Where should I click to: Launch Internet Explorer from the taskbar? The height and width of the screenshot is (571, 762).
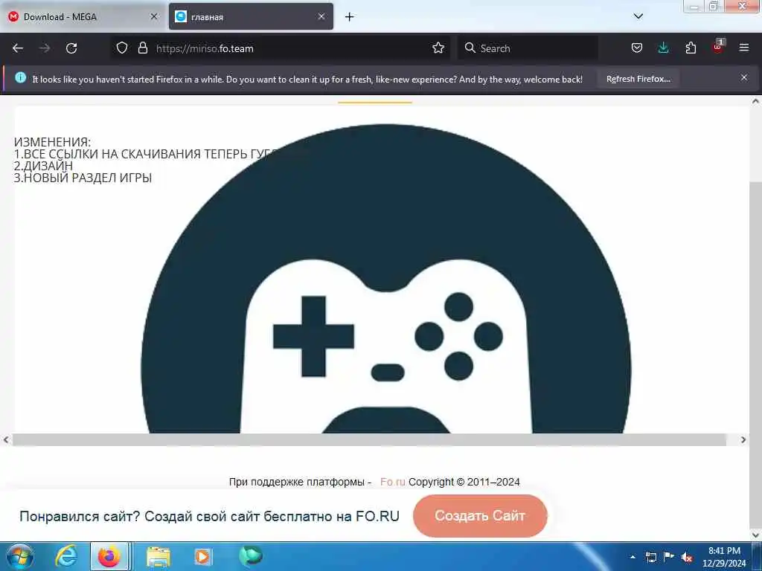coord(66,556)
